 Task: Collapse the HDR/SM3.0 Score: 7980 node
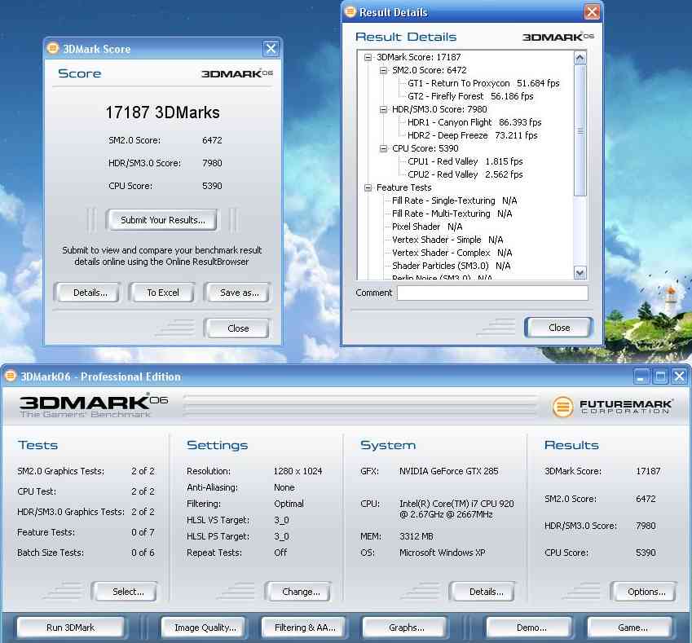point(383,110)
